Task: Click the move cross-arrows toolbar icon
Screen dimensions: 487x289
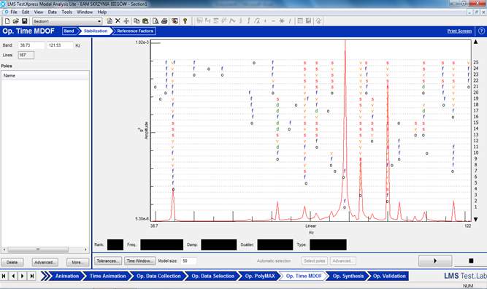Action: (126, 21)
